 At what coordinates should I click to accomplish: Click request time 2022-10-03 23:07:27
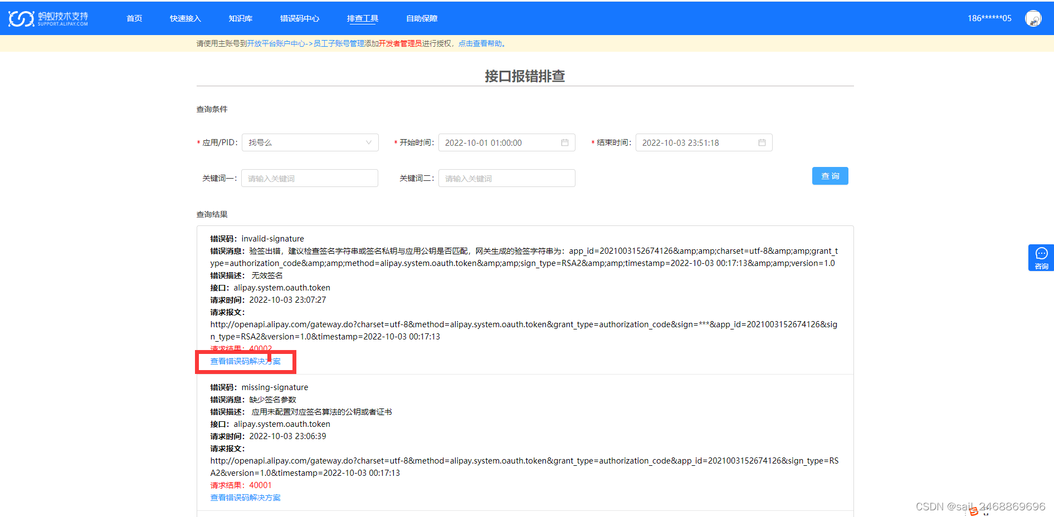287,300
